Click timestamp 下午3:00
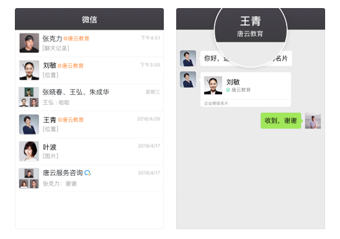The image size is (340, 239). tap(150, 65)
